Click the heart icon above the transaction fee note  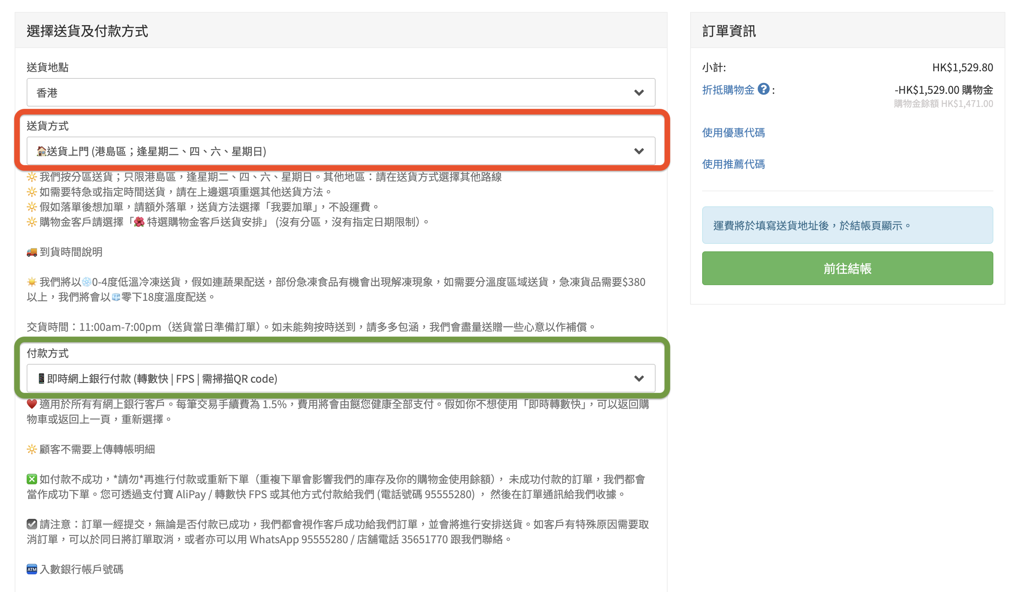click(x=32, y=404)
